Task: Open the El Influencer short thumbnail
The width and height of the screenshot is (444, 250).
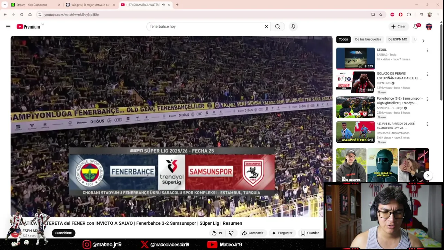Action: (x=351, y=165)
